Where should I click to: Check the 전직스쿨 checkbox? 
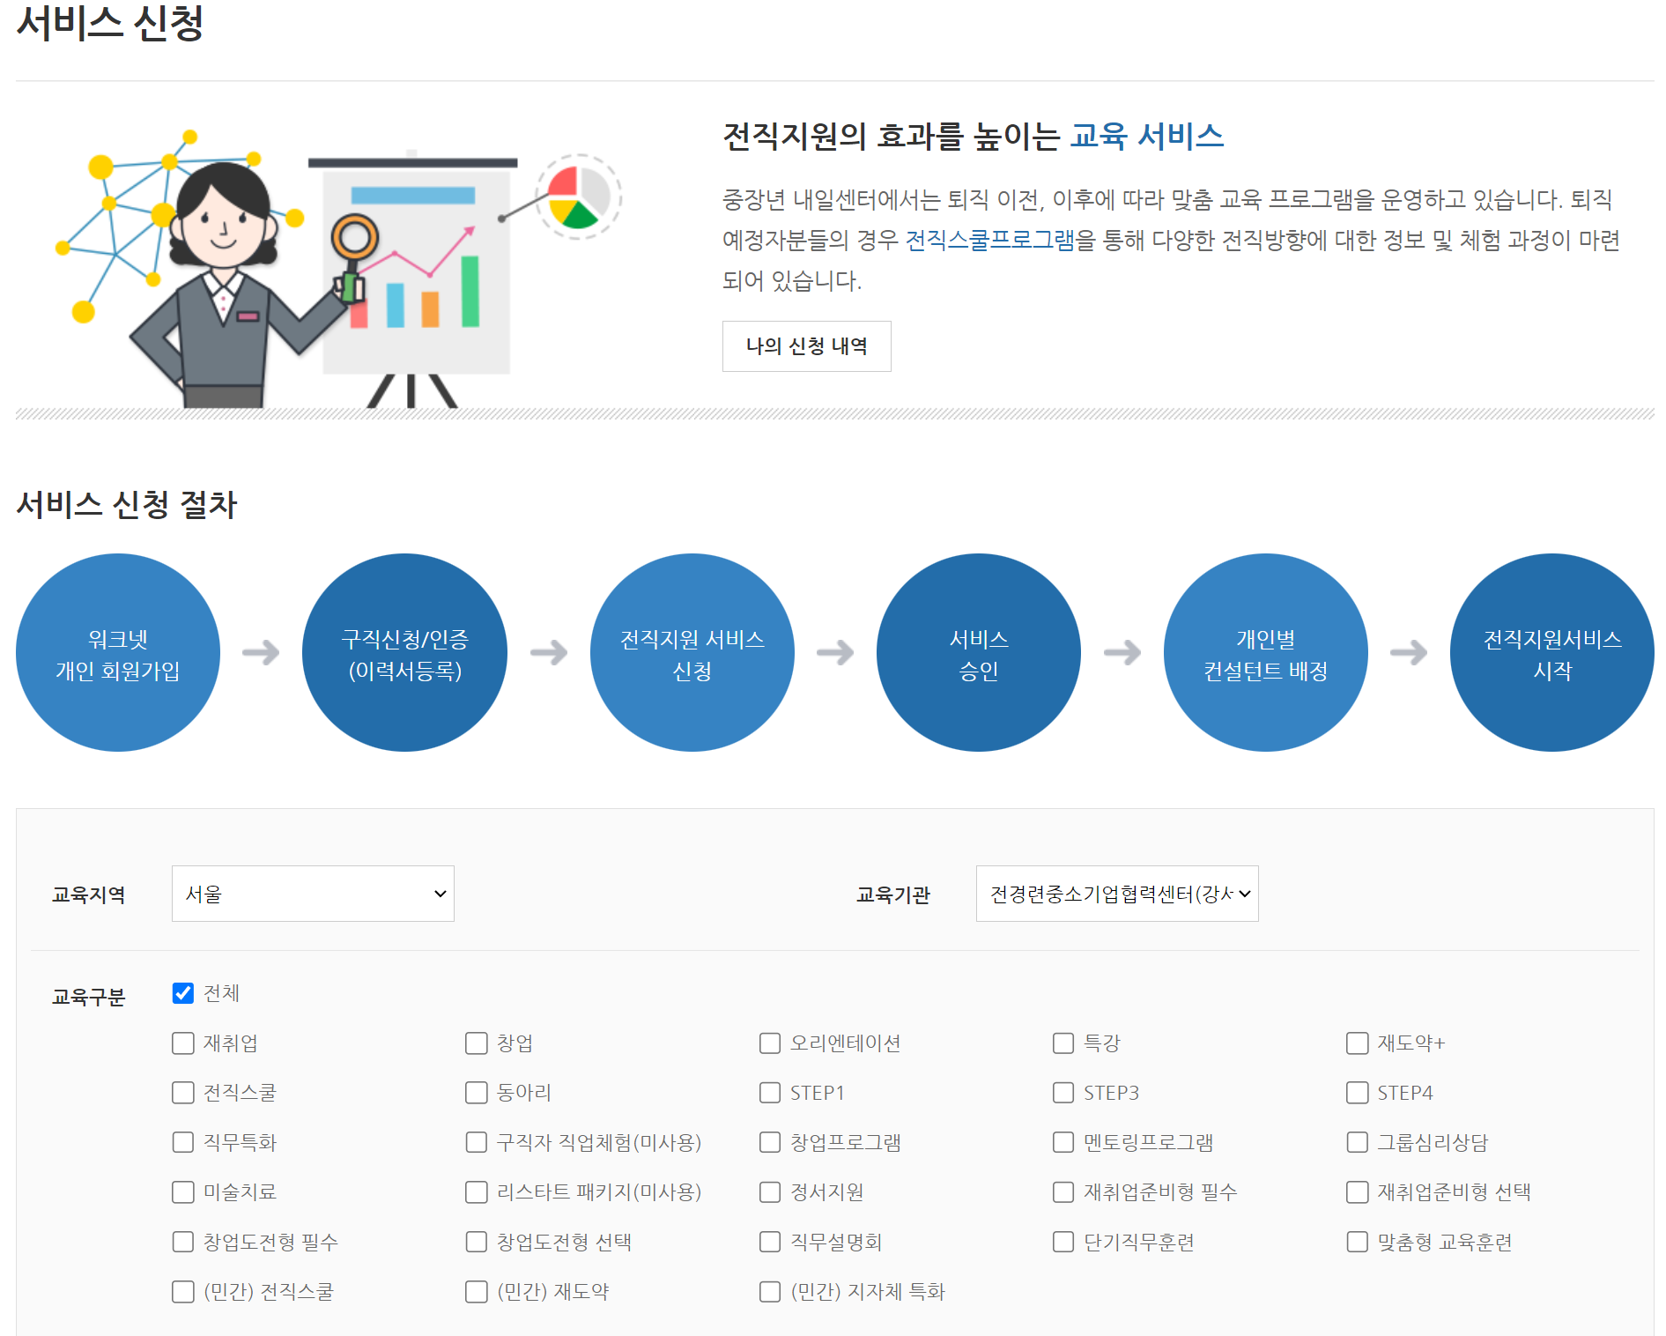(182, 1093)
